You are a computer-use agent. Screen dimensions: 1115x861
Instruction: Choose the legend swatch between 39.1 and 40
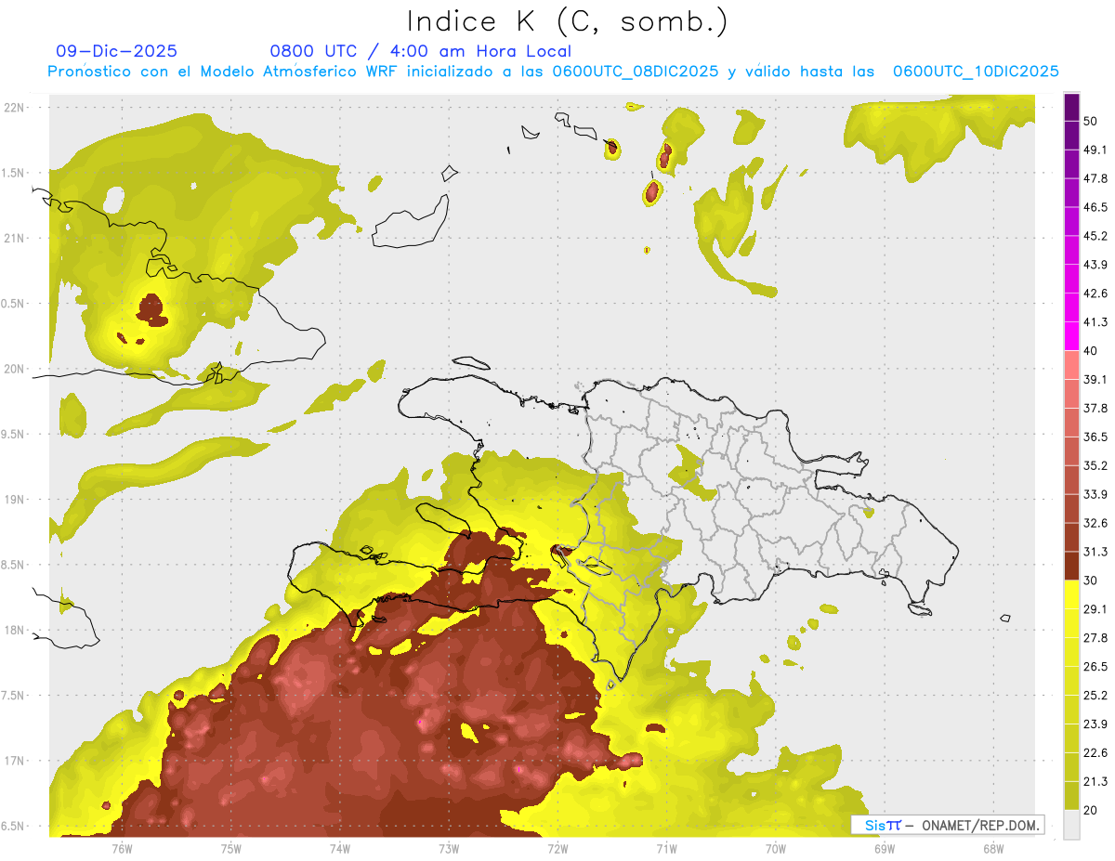[1072, 365]
